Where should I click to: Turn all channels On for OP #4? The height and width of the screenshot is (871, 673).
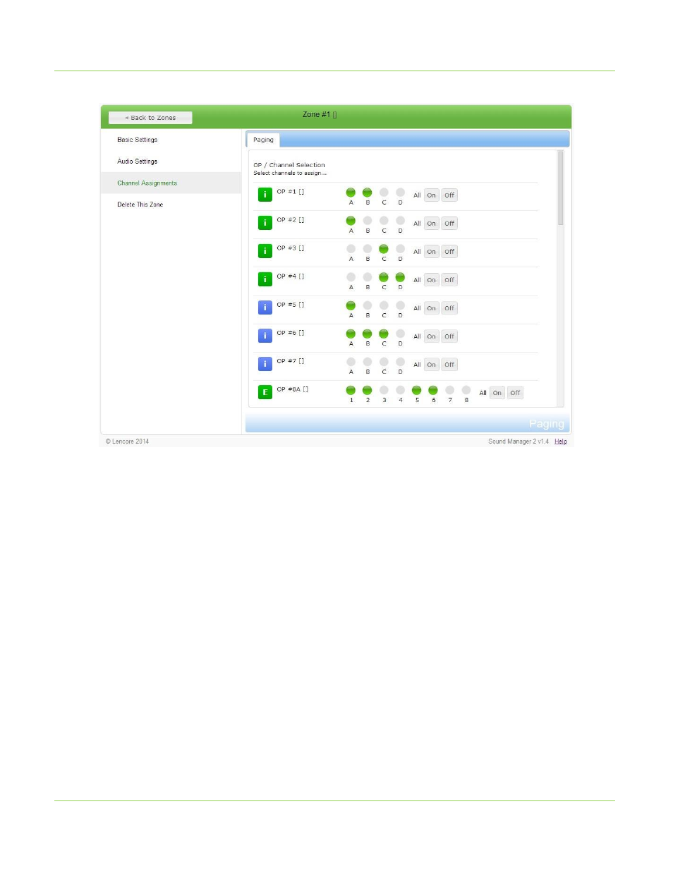432,280
